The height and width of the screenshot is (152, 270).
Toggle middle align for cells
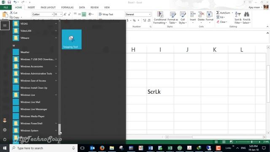click(79, 14)
